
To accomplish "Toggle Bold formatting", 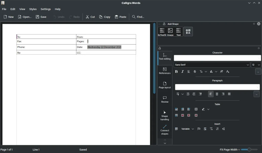I will [176, 71].
